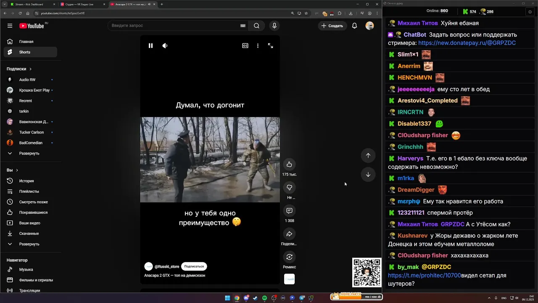Like the Short with 175 тыс.
Viewport: 538px width, 303px height.
[x=289, y=164]
